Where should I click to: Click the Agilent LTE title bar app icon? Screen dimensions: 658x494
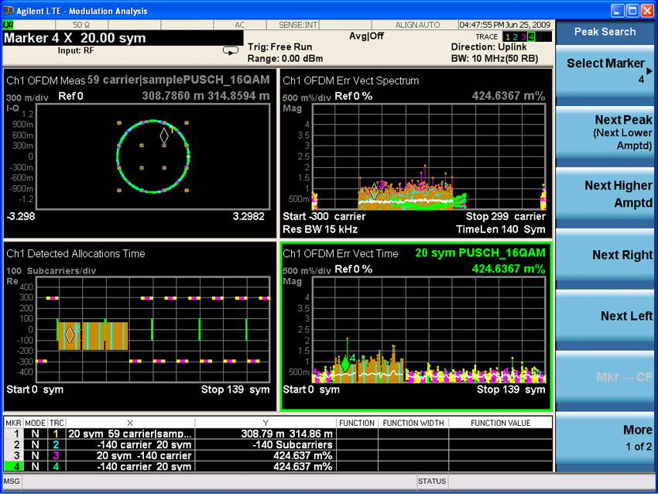pos(9,10)
